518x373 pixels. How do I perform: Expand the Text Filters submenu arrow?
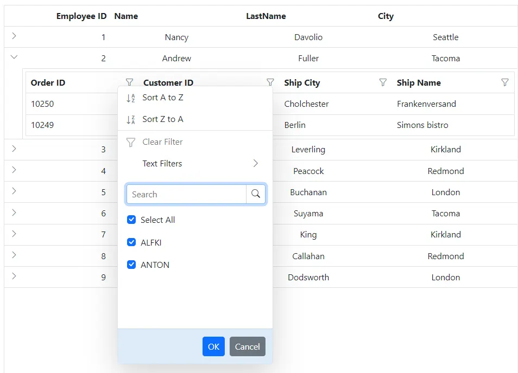point(255,163)
